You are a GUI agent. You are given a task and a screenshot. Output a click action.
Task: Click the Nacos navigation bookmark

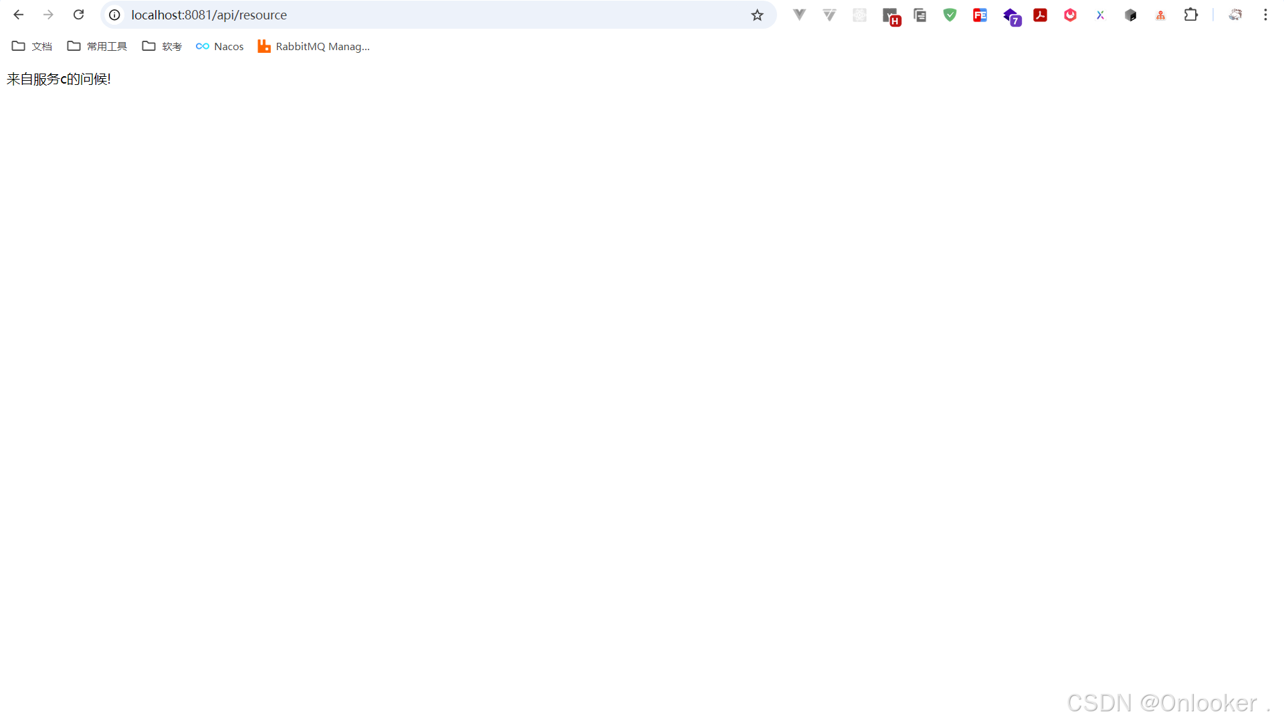coord(219,46)
